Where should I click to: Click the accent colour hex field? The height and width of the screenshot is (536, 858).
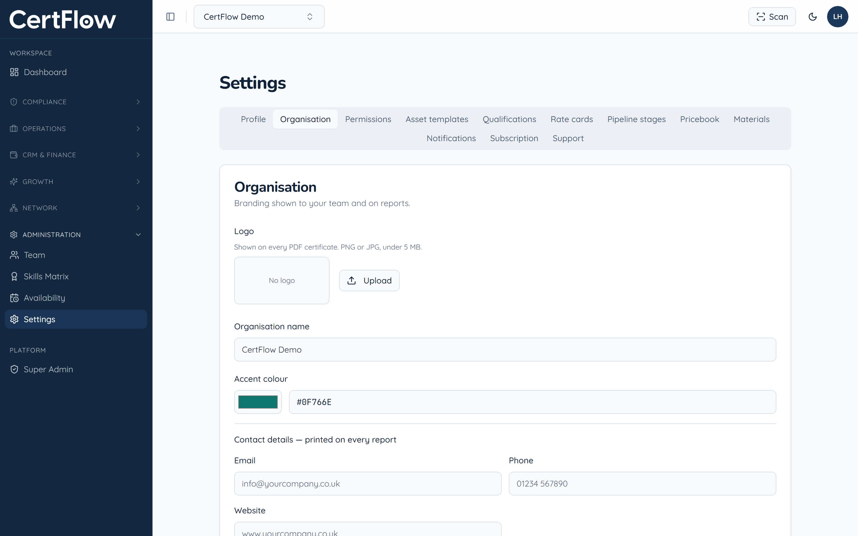[x=533, y=402]
